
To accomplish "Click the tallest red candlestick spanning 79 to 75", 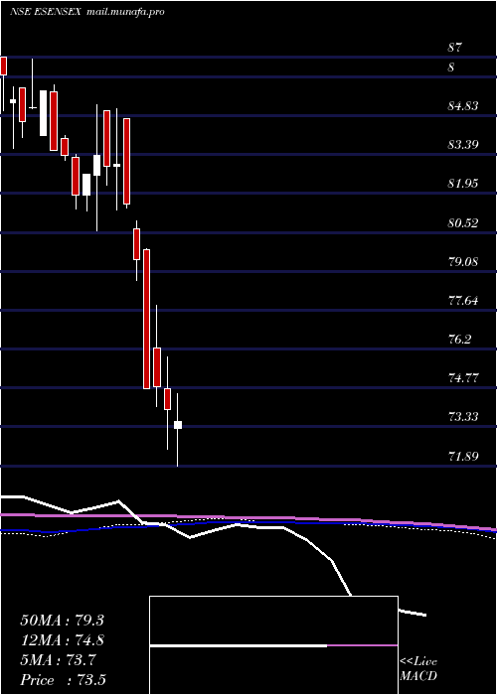I will [146, 319].
